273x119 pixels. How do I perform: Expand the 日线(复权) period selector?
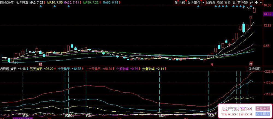(7, 2)
